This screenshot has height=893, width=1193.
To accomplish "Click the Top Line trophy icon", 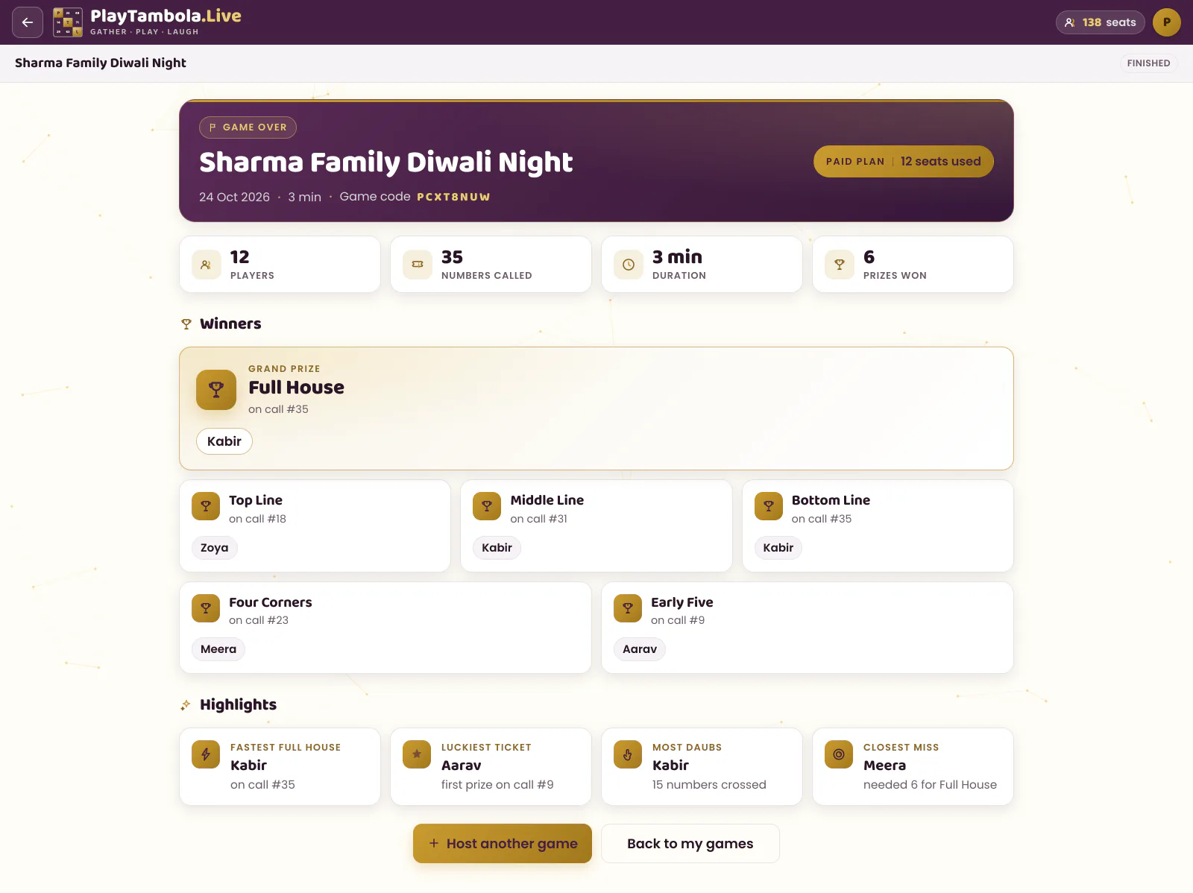I will [x=206, y=506].
